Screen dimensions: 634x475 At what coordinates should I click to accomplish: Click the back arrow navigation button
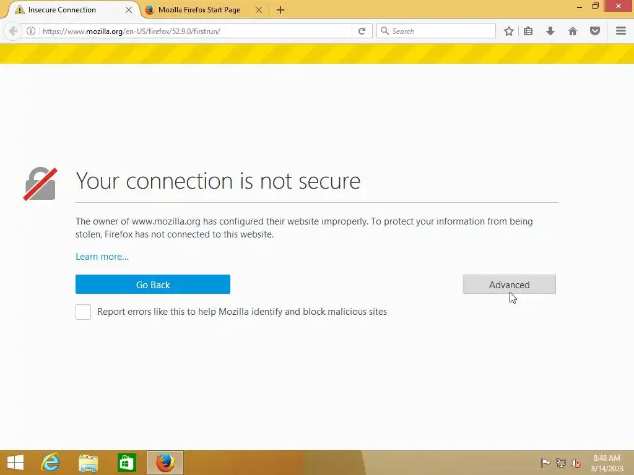coord(13,31)
